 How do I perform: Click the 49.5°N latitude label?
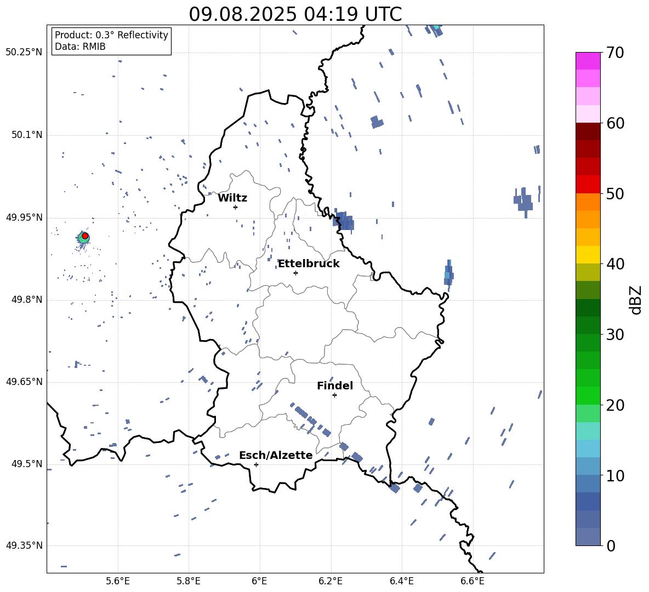tap(26, 464)
